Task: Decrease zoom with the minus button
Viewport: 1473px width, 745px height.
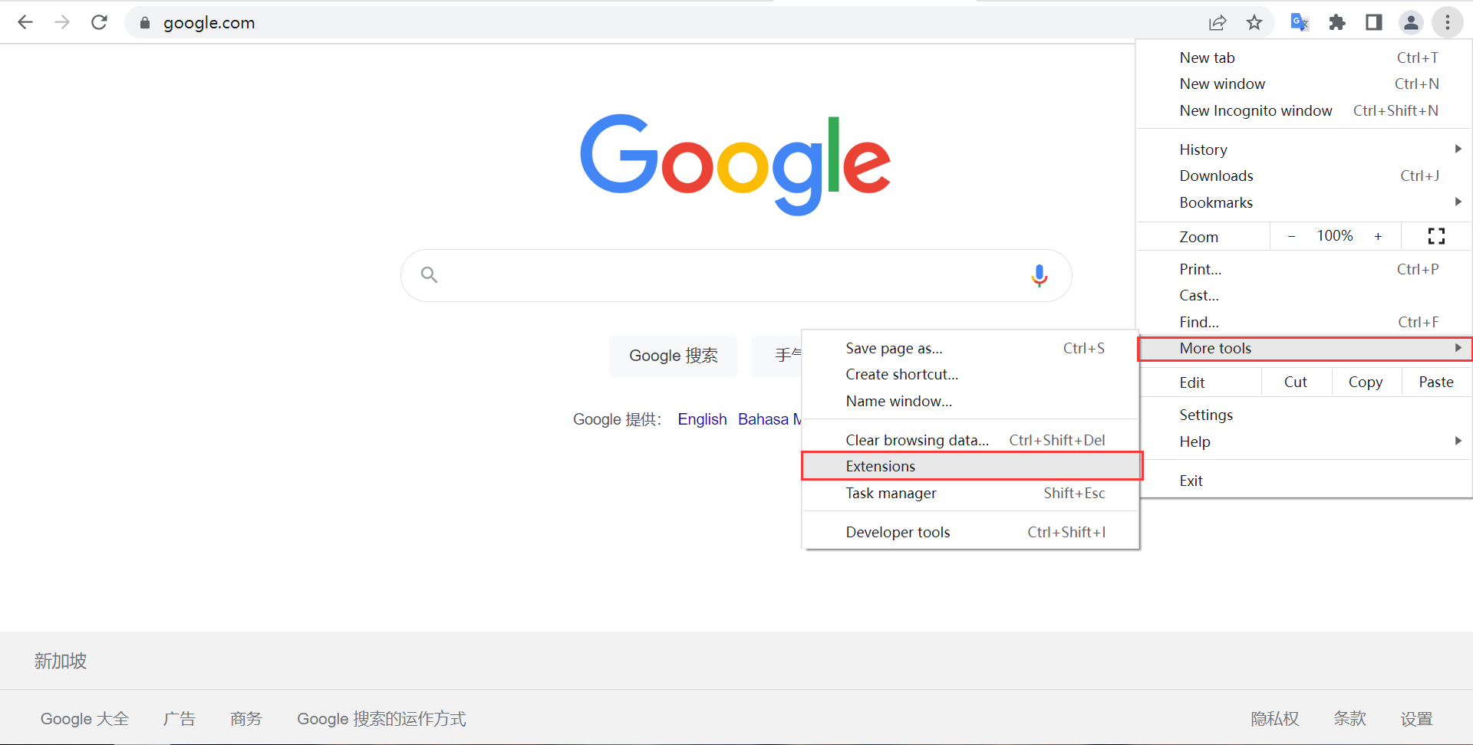Action: 1291,236
